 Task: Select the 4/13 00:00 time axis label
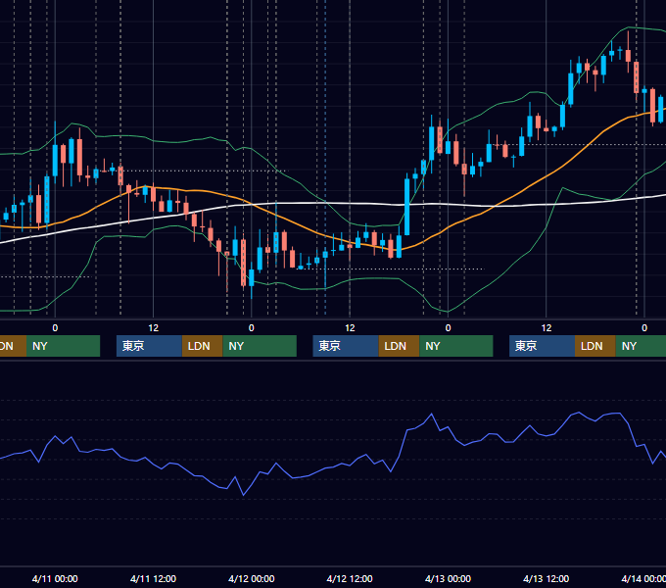(x=448, y=578)
